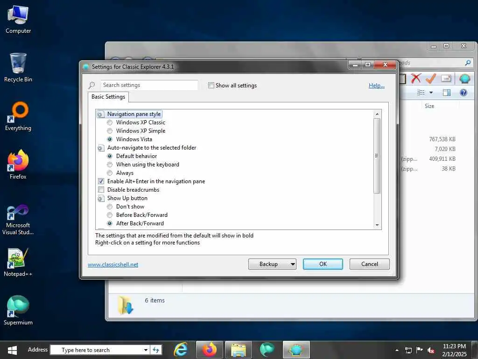
Task: Click the Email envelope icon in Explorer toolbar
Action: point(446,79)
